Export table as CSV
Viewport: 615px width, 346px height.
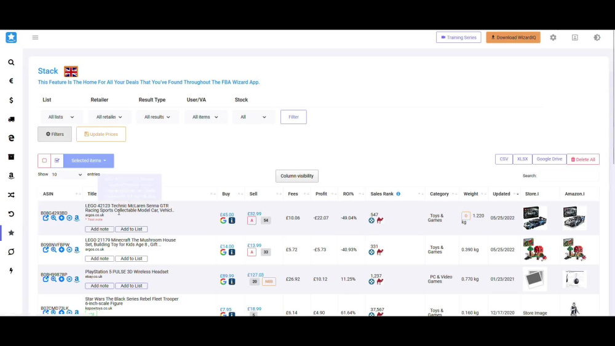tap(504, 159)
